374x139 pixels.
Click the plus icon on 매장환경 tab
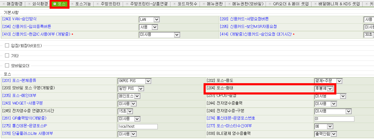pyautogui.click(x=4, y=4)
